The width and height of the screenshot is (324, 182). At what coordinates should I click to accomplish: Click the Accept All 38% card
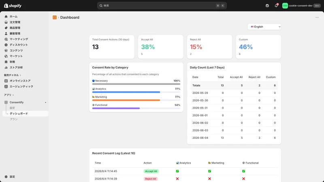pos(160,47)
